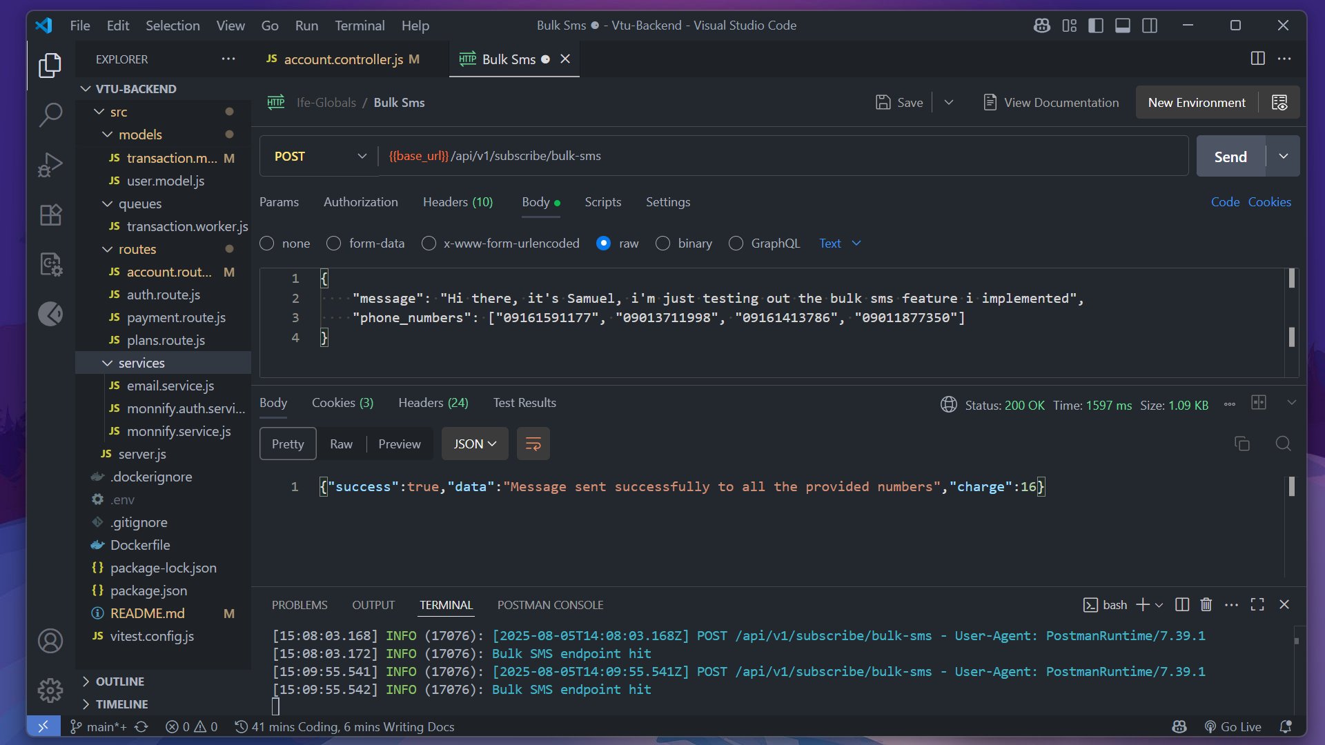Screen dimensions: 1325x745
Task: Click the request URL input field
Action: click(x=780, y=156)
